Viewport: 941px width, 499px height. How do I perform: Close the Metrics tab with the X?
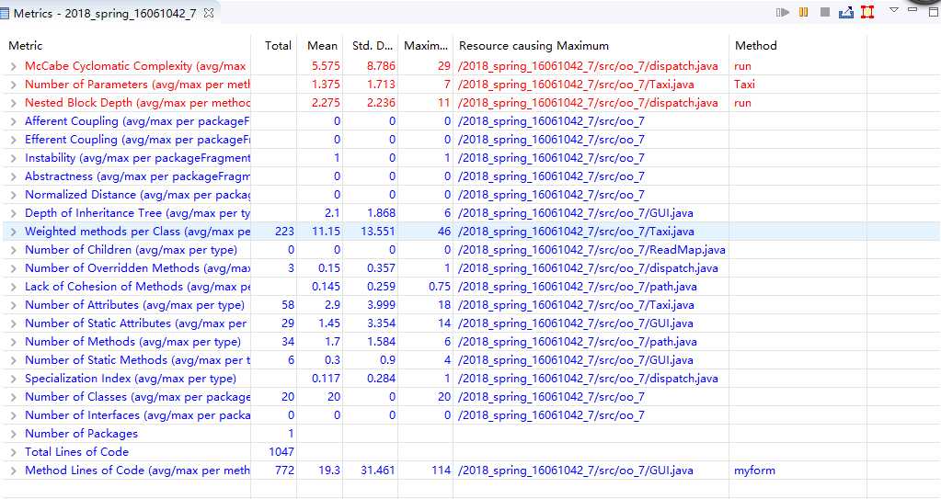click(209, 13)
